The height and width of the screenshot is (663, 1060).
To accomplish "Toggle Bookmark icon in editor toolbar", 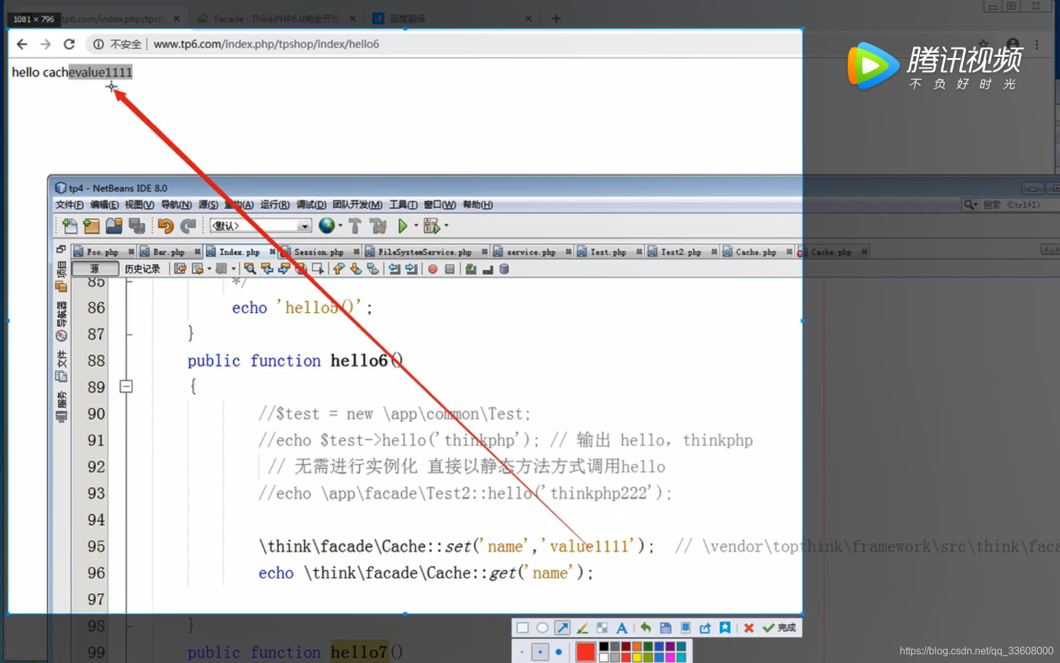I will (373, 269).
